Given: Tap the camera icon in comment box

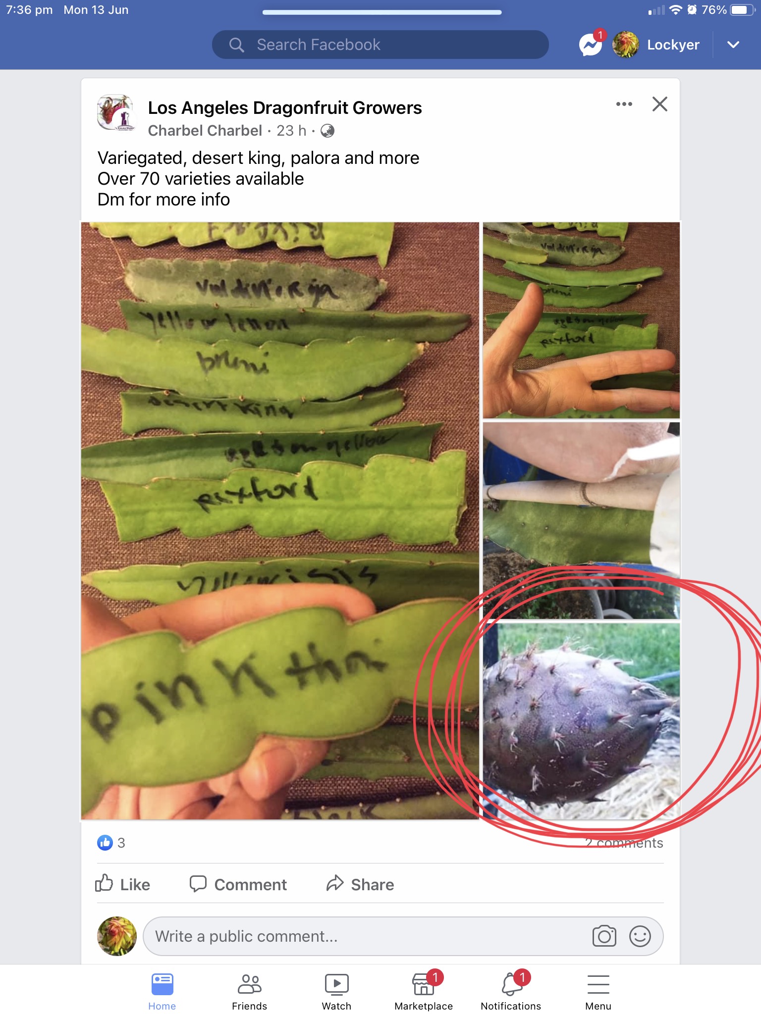Looking at the screenshot, I should (x=604, y=936).
